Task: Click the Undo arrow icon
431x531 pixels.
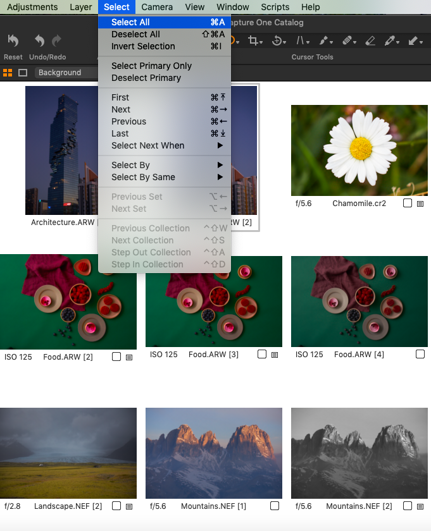Action: pos(40,40)
